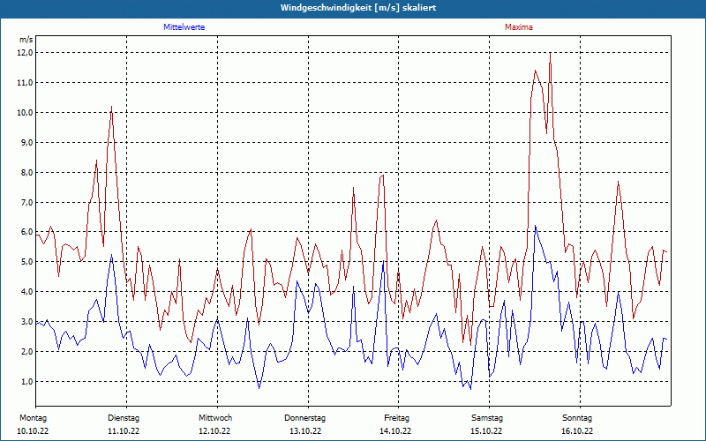
Task: Select the 4,0 y-axis value
Action: click(x=28, y=292)
